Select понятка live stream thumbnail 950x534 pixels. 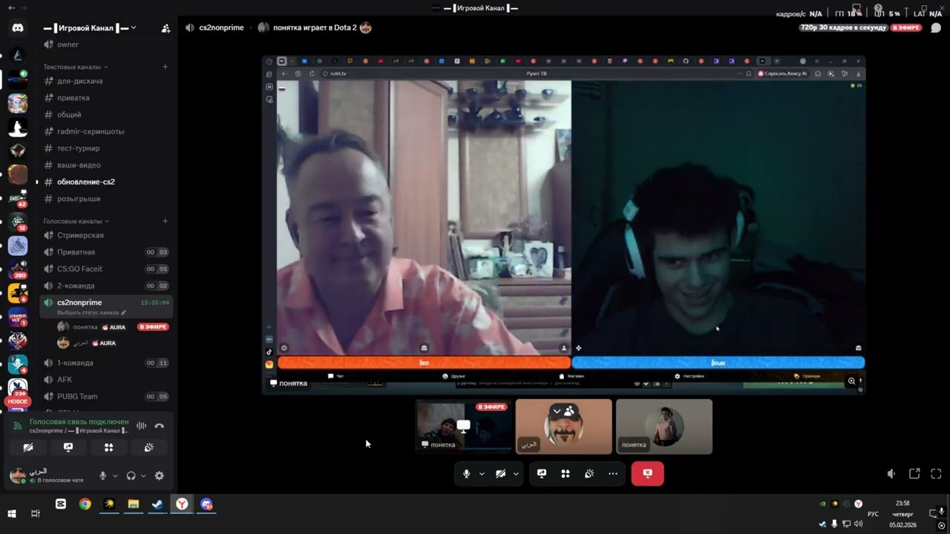click(x=464, y=426)
